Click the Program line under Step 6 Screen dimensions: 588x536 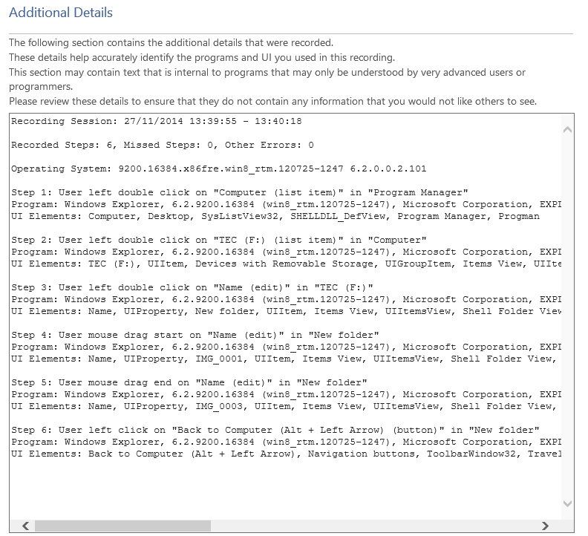coord(286,442)
